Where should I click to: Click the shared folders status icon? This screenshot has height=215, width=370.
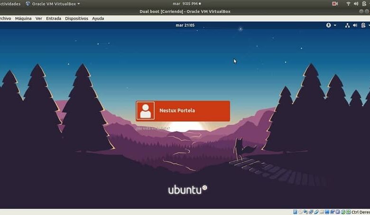[322, 212]
